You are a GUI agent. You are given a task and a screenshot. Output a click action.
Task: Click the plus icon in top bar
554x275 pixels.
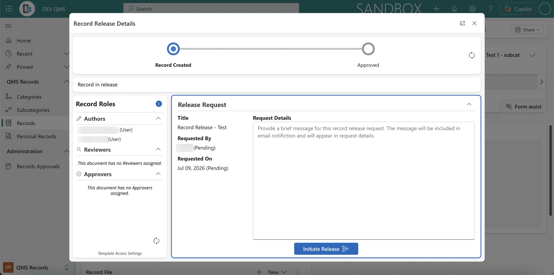436,9
